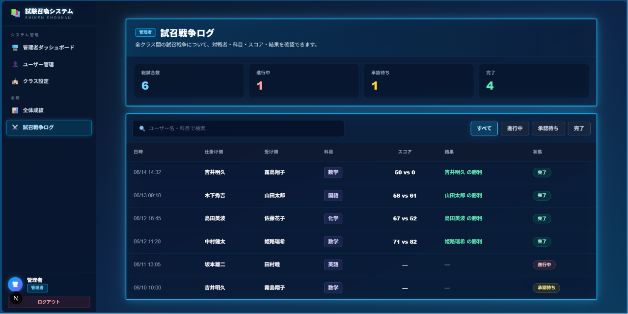This screenshot has height=314, width=628.
Task: Open 管理者ダッシュボード from the sidebar
Action: coord(49,48)
